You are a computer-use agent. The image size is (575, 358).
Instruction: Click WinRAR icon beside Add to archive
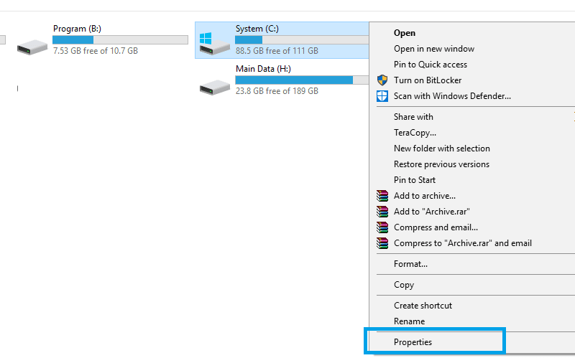[x=382, y=196]
